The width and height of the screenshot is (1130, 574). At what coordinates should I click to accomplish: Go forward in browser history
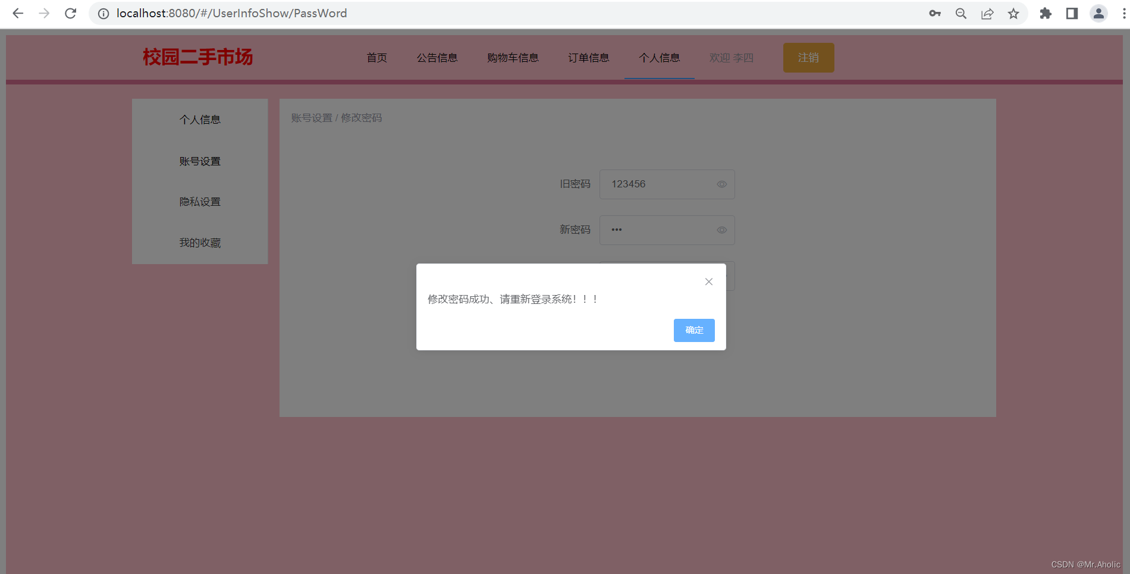pyautogui.click(x=44, y=13)
